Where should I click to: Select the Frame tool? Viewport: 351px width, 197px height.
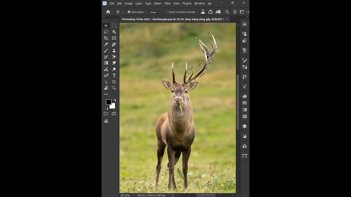coord(114,38)
